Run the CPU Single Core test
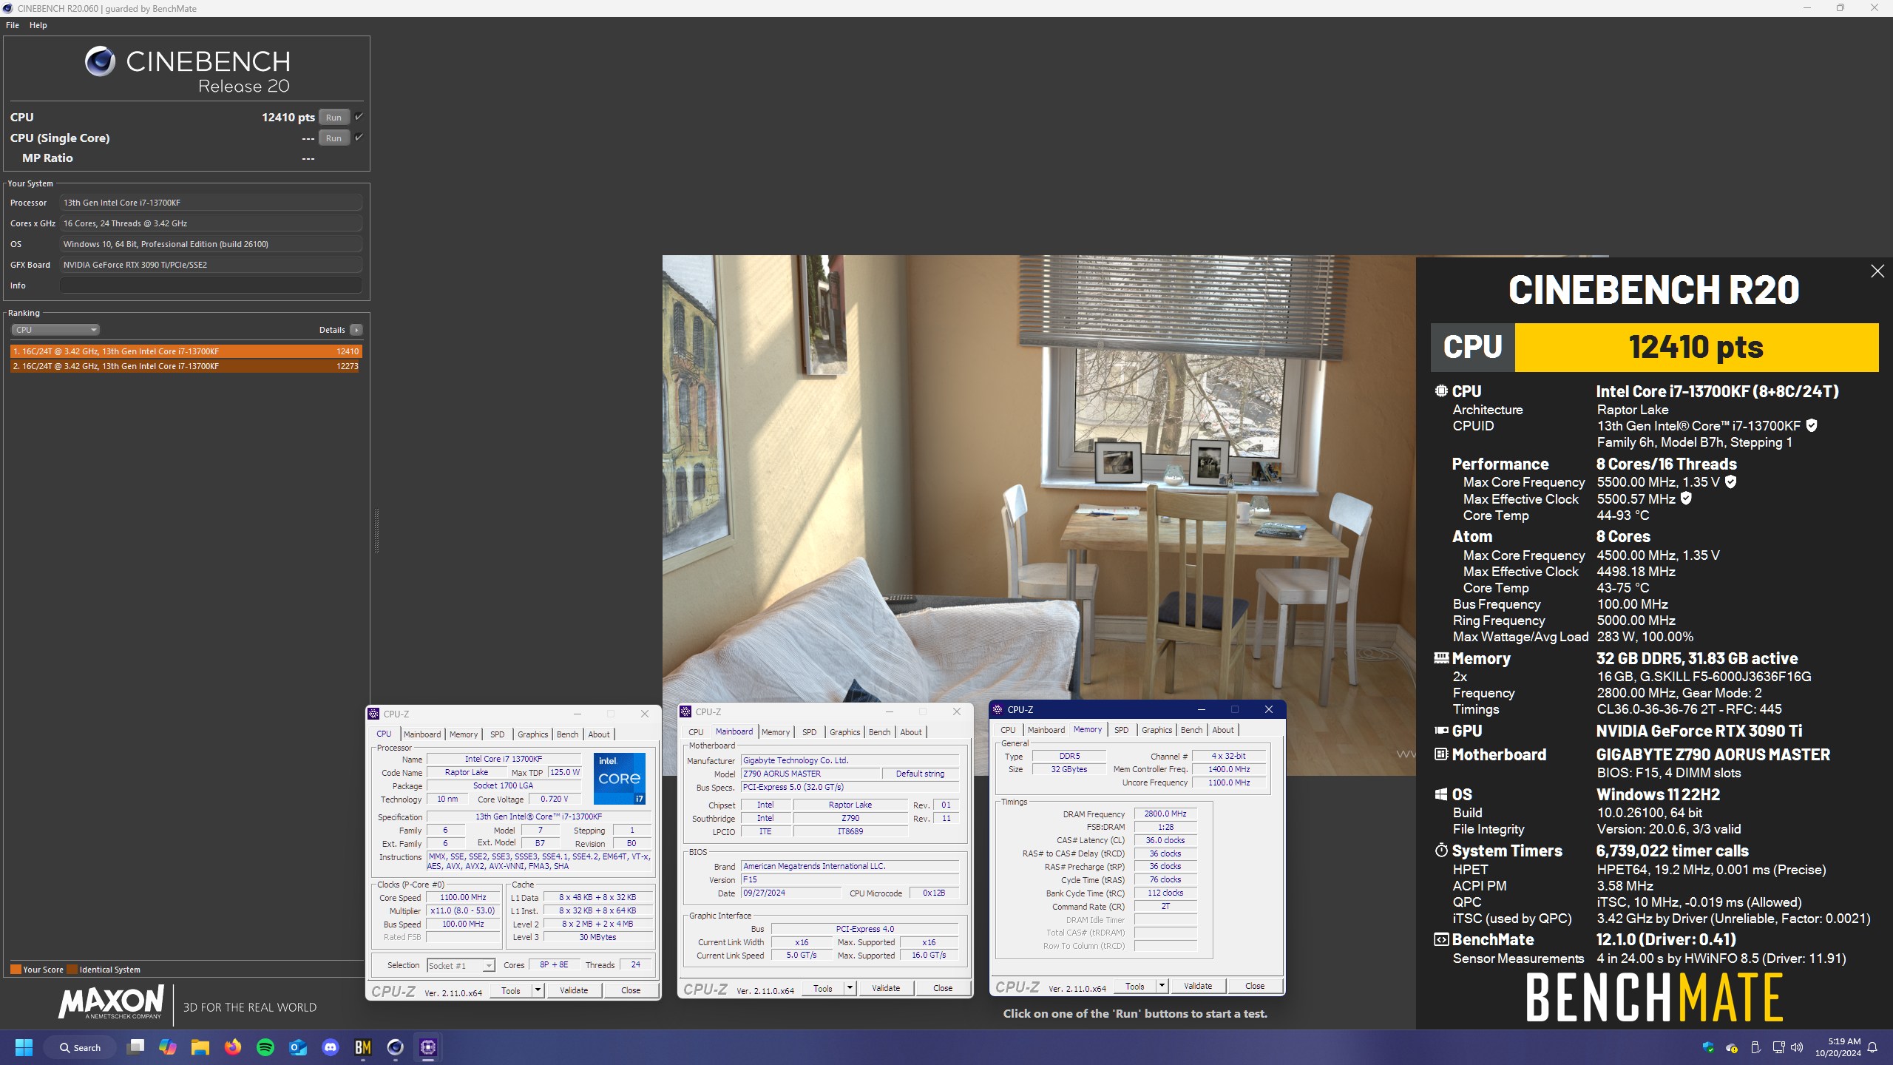This screenshot has width=1893, height=1065. click(333, 138)
